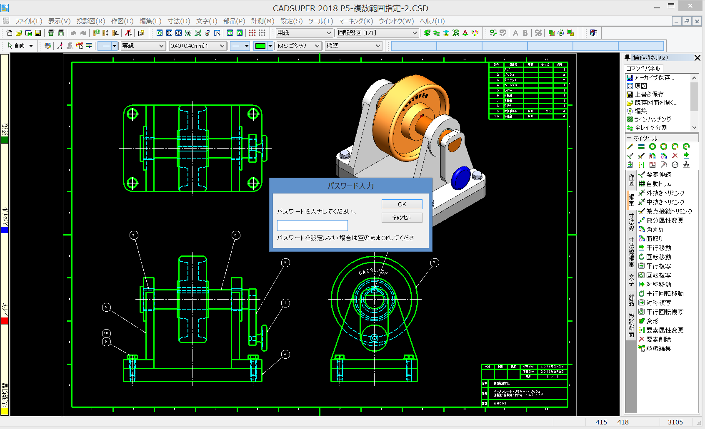
Task: Open the 寸法(D) menu
Action: pos(179,21)
